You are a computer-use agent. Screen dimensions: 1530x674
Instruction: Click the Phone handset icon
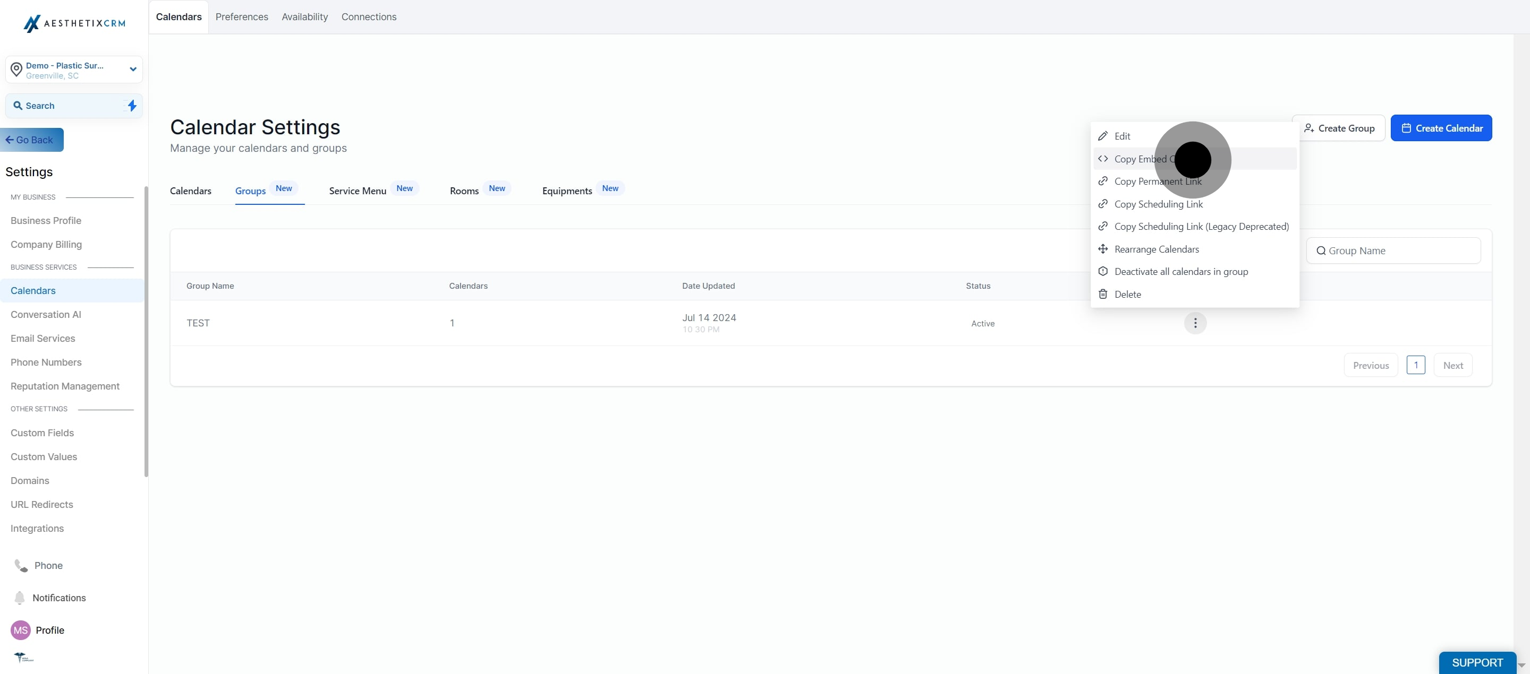click(x=21, y=565)
